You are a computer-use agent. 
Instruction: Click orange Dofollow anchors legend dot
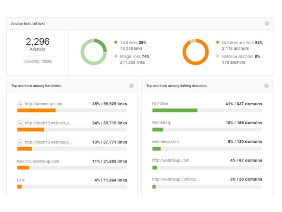(x=217, y=42)
